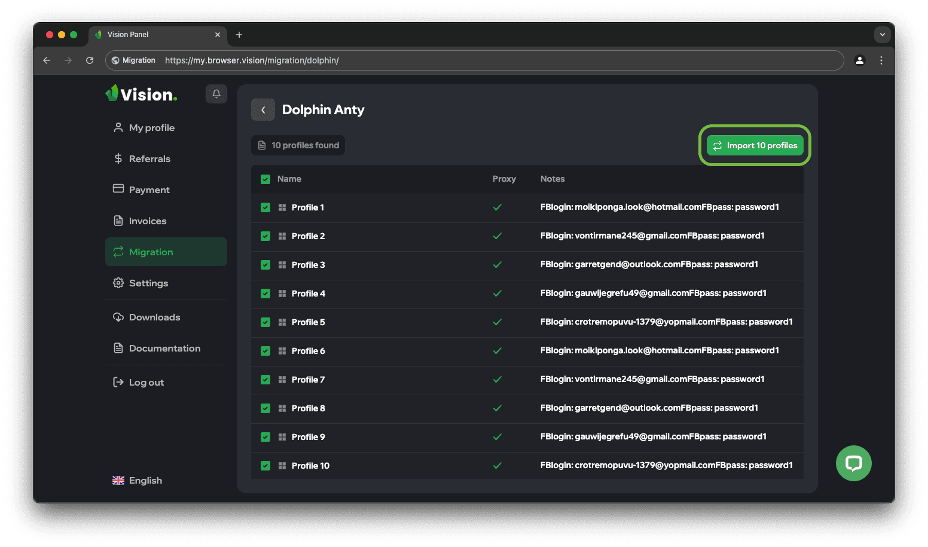Click the Vision logo

(142, 94)
